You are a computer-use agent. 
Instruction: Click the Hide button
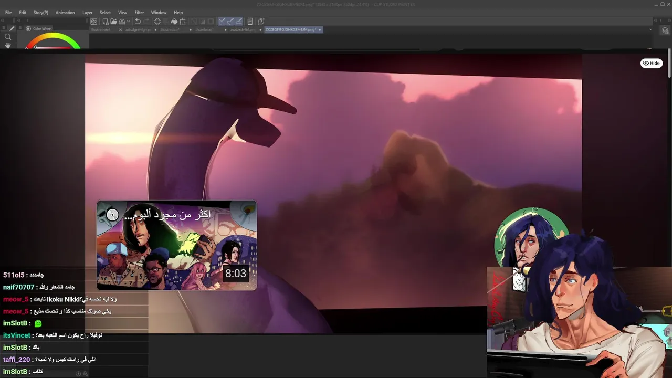pyautogui.click(x=652, y=63)
